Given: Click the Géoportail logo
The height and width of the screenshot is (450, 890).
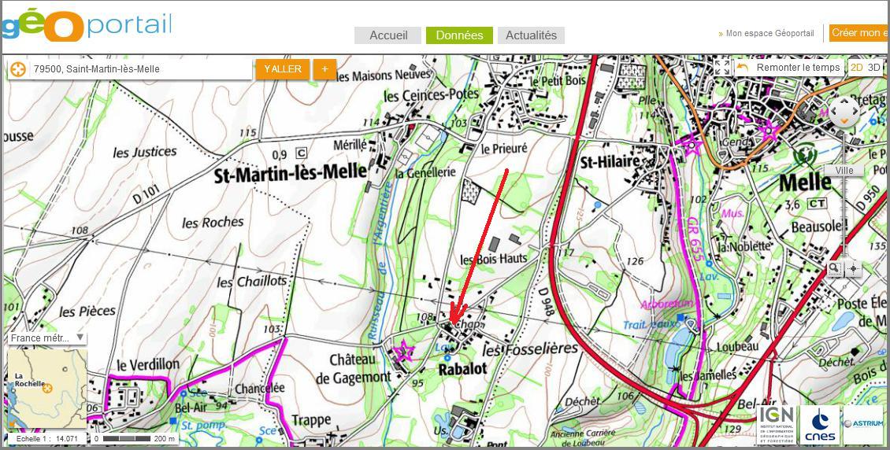Looking at the screenshot, I should pyautogui.click(x=87, y=25).
